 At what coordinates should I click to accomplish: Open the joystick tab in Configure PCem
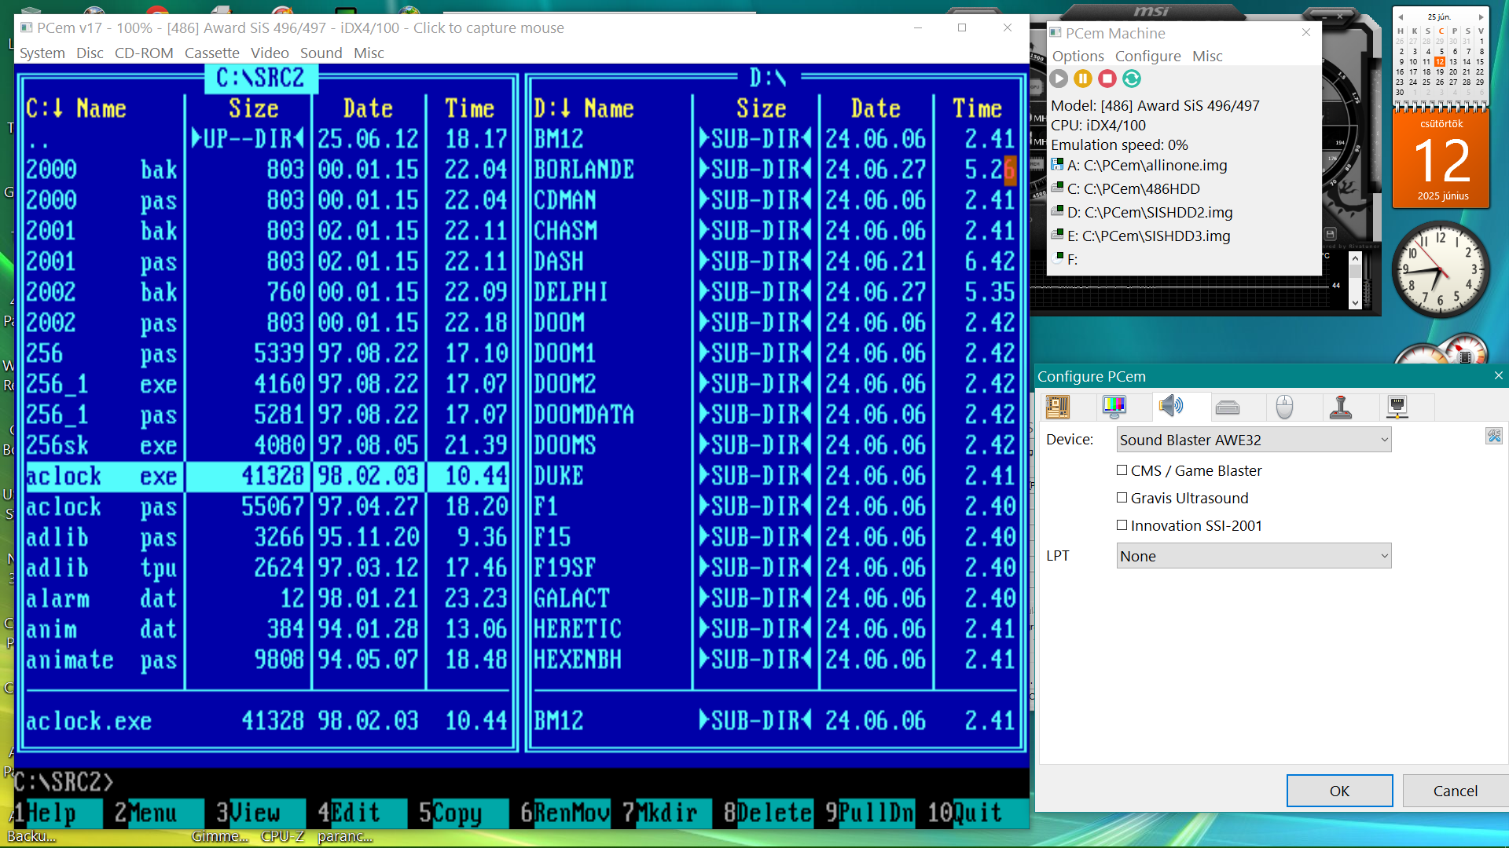click(1341, 407)
